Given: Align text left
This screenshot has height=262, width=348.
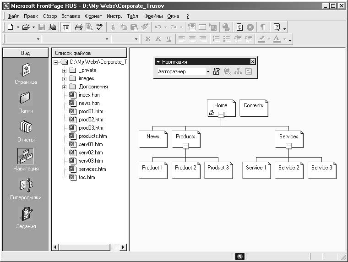Looking at the screenshot, I should pyautogui.click(x=182, y=39).
